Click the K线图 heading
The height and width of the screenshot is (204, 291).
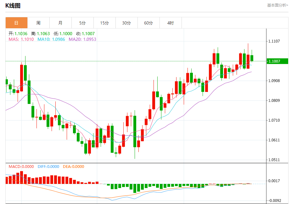point(13,6)
